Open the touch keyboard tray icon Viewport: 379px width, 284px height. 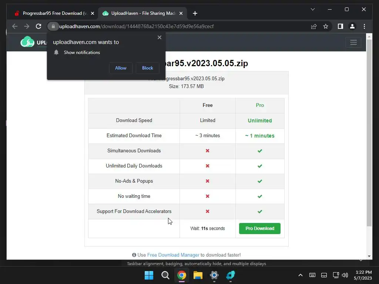(x=312, y=275)
